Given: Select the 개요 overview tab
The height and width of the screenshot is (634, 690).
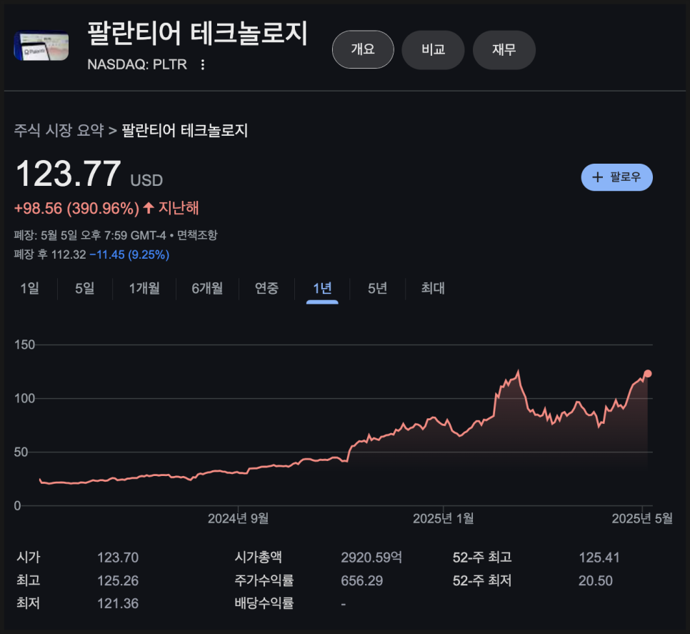Looking at the screenshot, I should [363, 49].
